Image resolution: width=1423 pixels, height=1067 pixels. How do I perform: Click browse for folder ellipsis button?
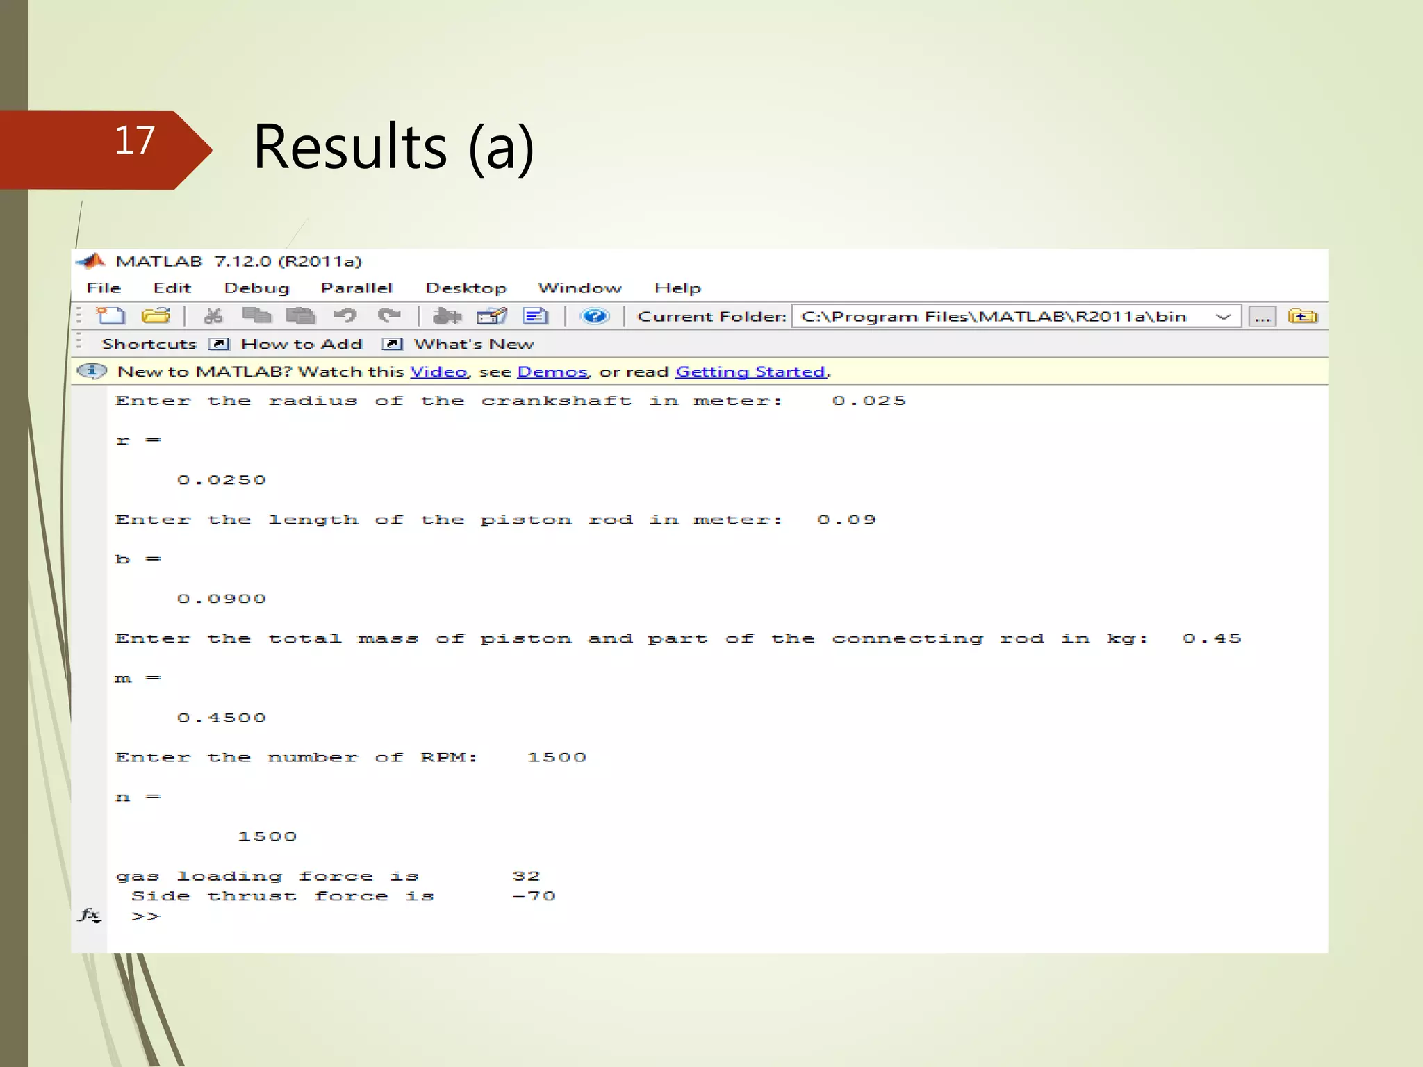(x=1262, y=317)
